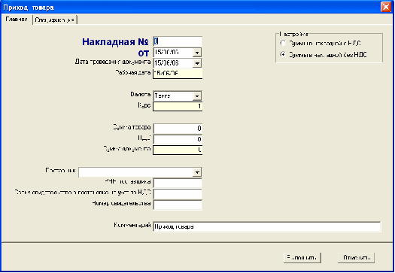
Task: Click the Сумма документа field
Action: 178,150
